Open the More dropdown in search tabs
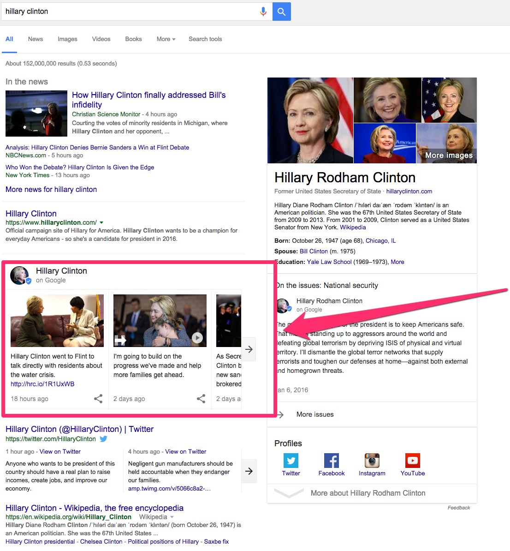The image size is (510, 551). point(166,39)
